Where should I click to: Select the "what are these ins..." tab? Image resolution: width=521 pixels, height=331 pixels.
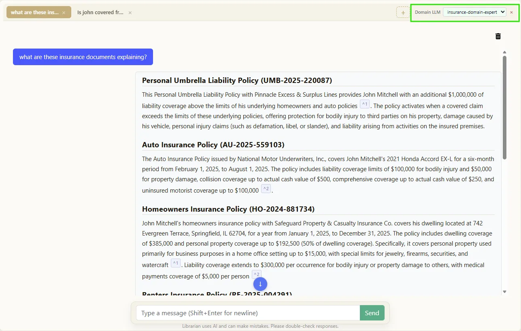click(35, 12)
